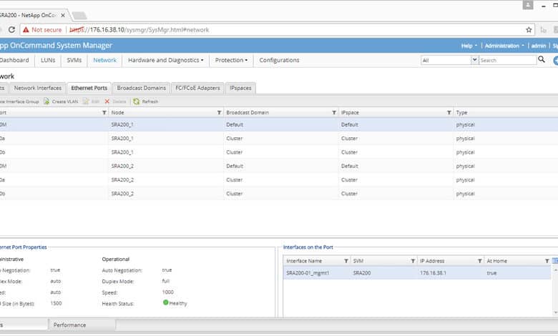Switch to the Broadcast Domains tab
This screenshot has width=558, height=336.
point(141,88)
